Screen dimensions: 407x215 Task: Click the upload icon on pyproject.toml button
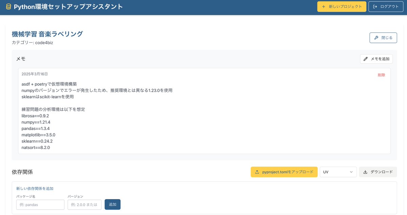pos(257,172)
